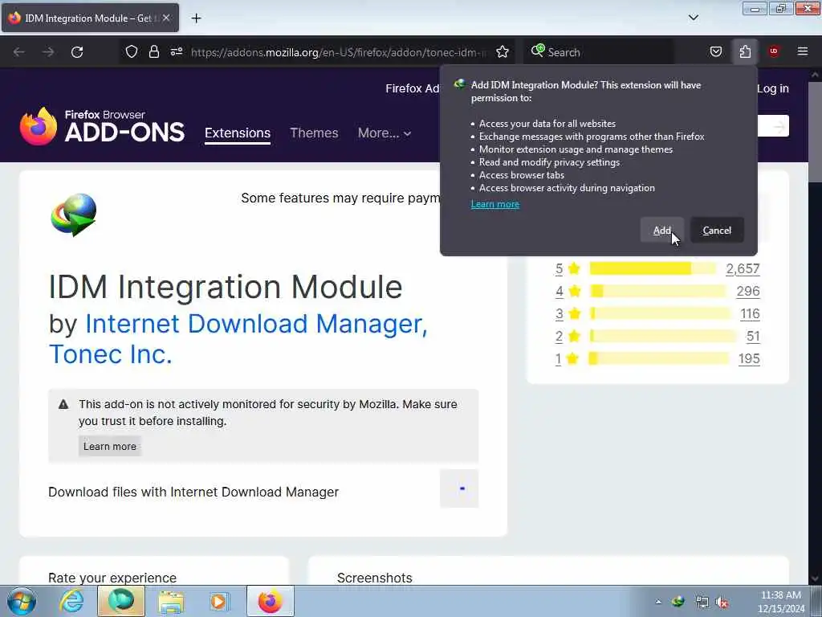Click the site security padlock icon

153,52
